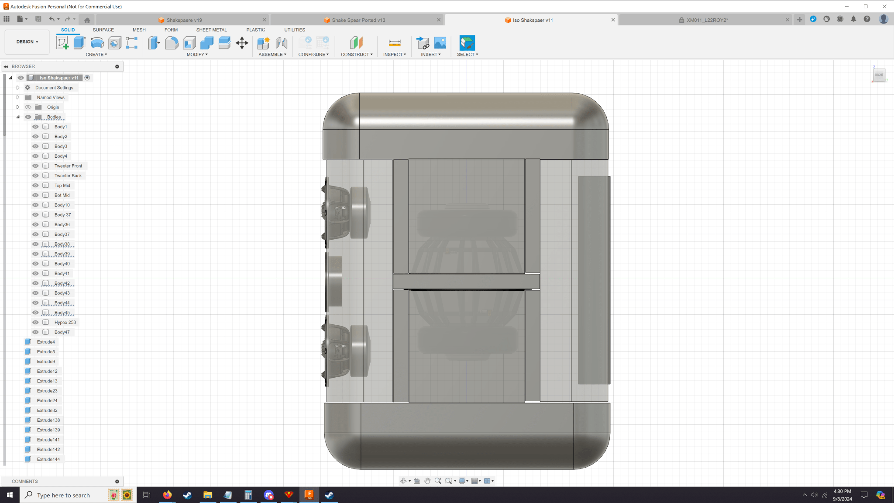The width and height of the screenshot is (894, 503).
Task: Click the Home tab icon
Action: click(87, 20)
